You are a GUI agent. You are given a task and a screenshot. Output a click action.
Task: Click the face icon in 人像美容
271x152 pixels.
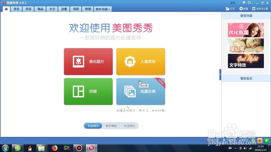130,62
